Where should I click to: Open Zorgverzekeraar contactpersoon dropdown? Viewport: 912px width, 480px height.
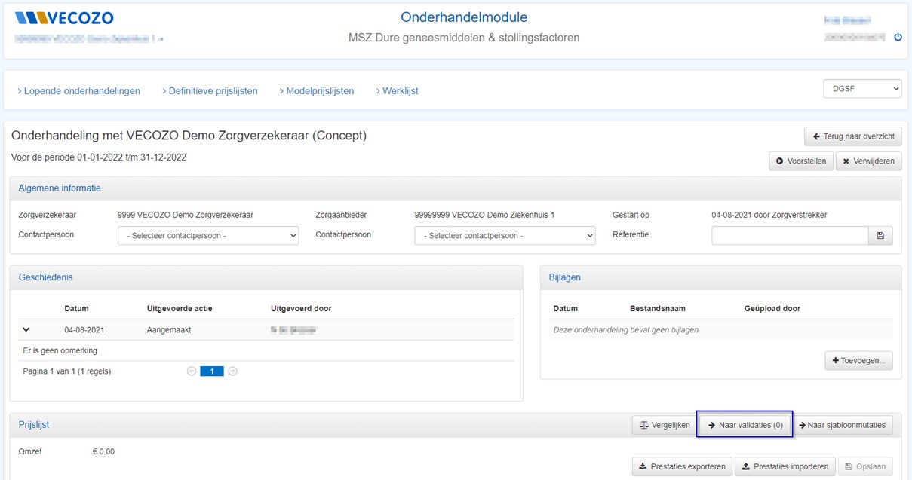click(208, 236)
